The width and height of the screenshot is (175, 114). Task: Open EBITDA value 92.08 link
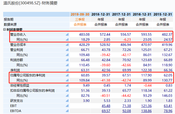127,111
